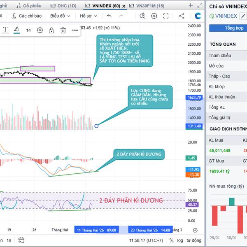This screenshot has width=247, height=247.
Task: Click the Lực CUNG đang GIẢM DẦN callout
Action: click(150, 97)
